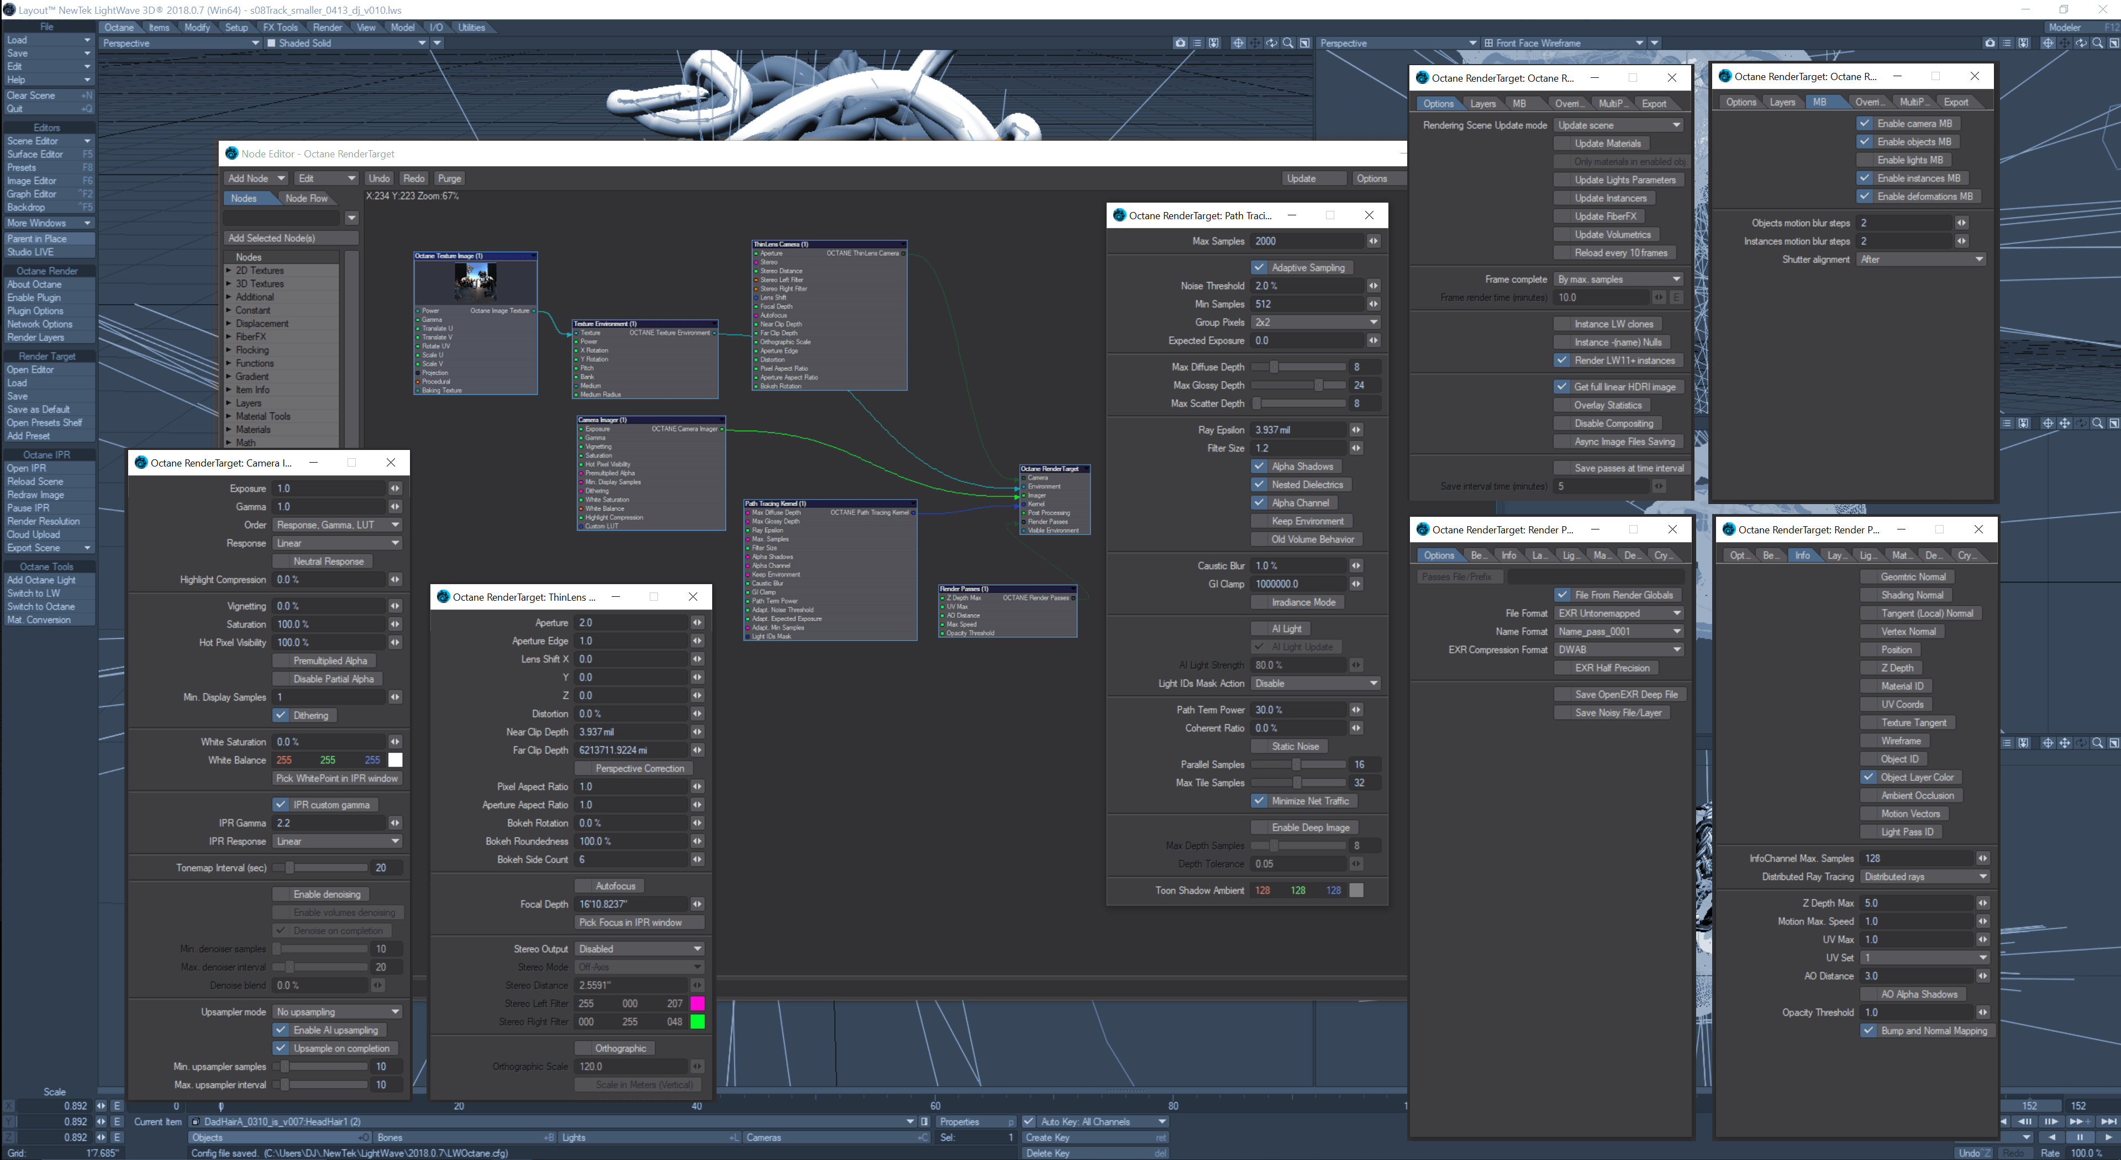Image resolution: width=2121 pixels, height=1160 pixels.
Task: Expand the 2D Textures node category
Action: coord(230,271)
